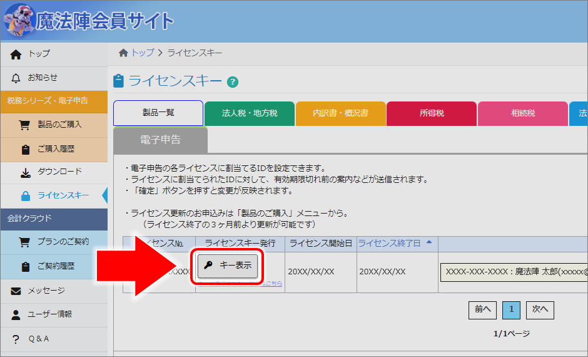588x357 pixels.
Task: Click the home icon in the breadcrumb
Action: [x=124, y=53]
